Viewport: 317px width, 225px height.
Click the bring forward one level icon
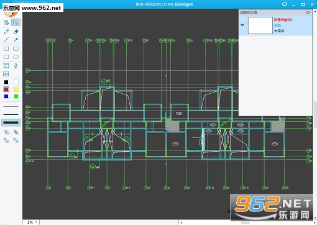(6, 140)
